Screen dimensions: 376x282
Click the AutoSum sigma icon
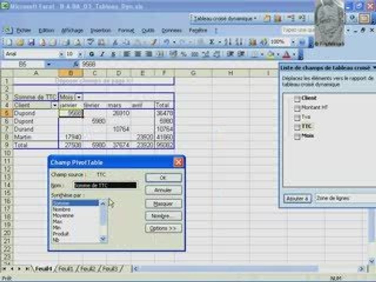(211, 42)
